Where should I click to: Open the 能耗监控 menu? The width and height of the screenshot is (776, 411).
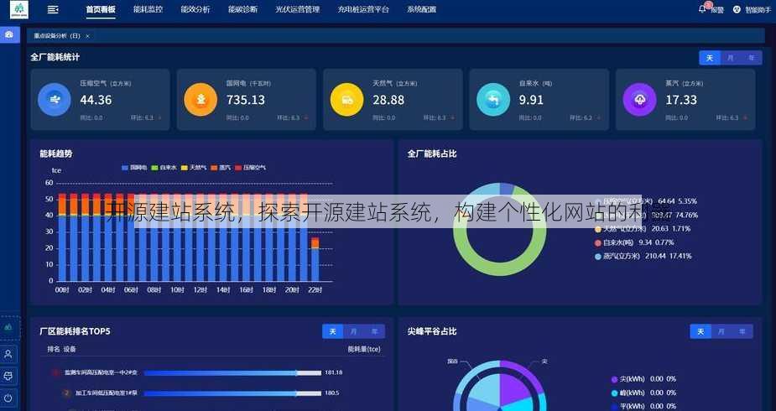(x=148, y=9)
